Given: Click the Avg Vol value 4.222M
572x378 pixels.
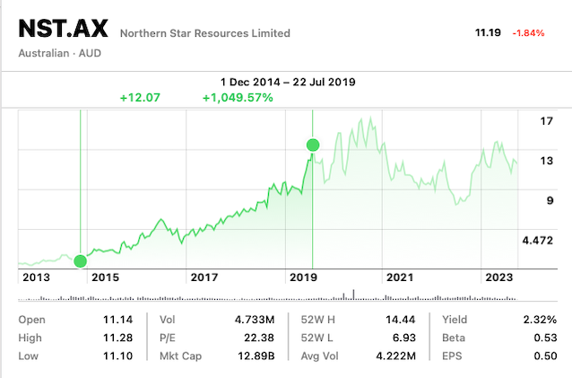Looking at the screenshot, I should tap(395, 356).
